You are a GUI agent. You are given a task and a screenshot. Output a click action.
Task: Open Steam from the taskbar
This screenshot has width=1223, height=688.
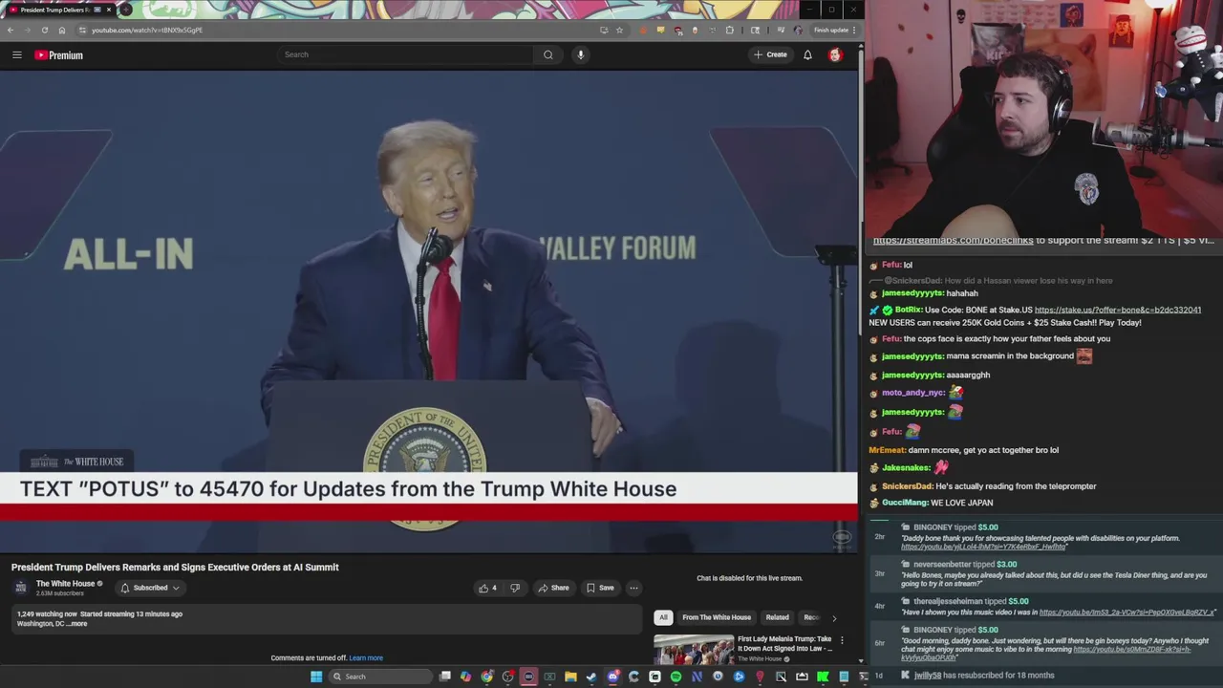[591, 677]
